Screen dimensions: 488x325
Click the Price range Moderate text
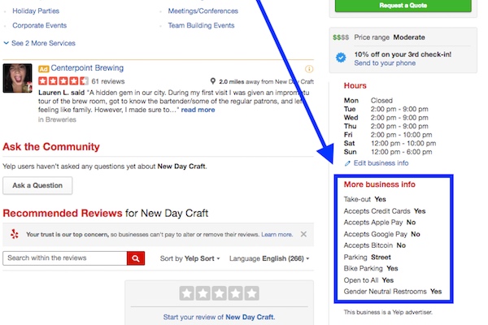point(390,37)
